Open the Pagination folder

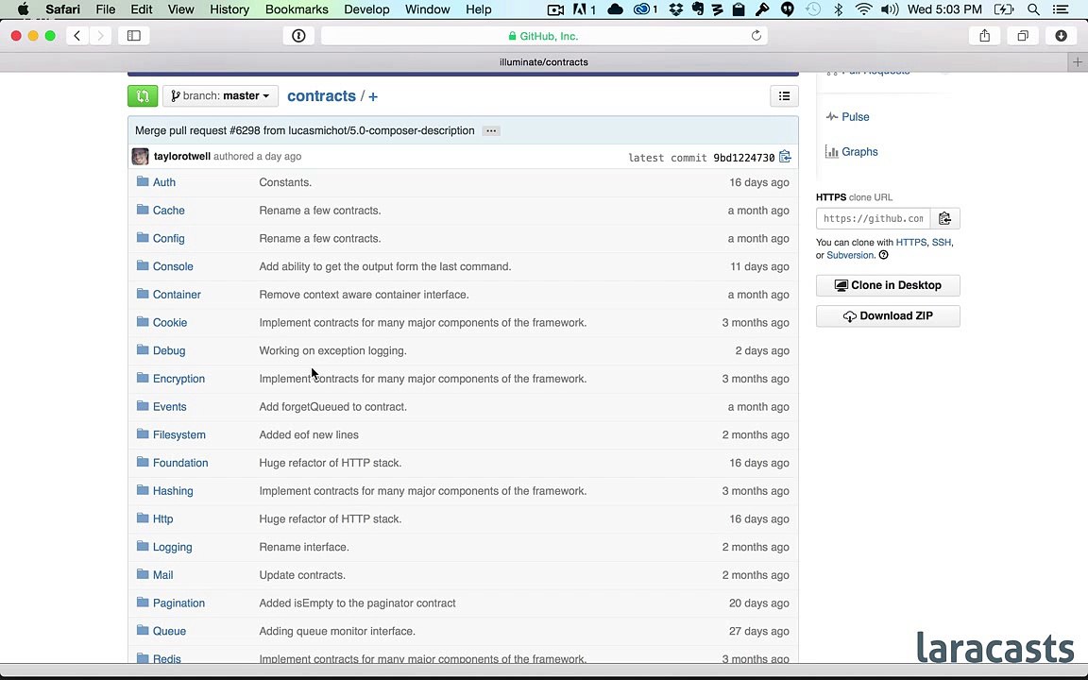179,603
